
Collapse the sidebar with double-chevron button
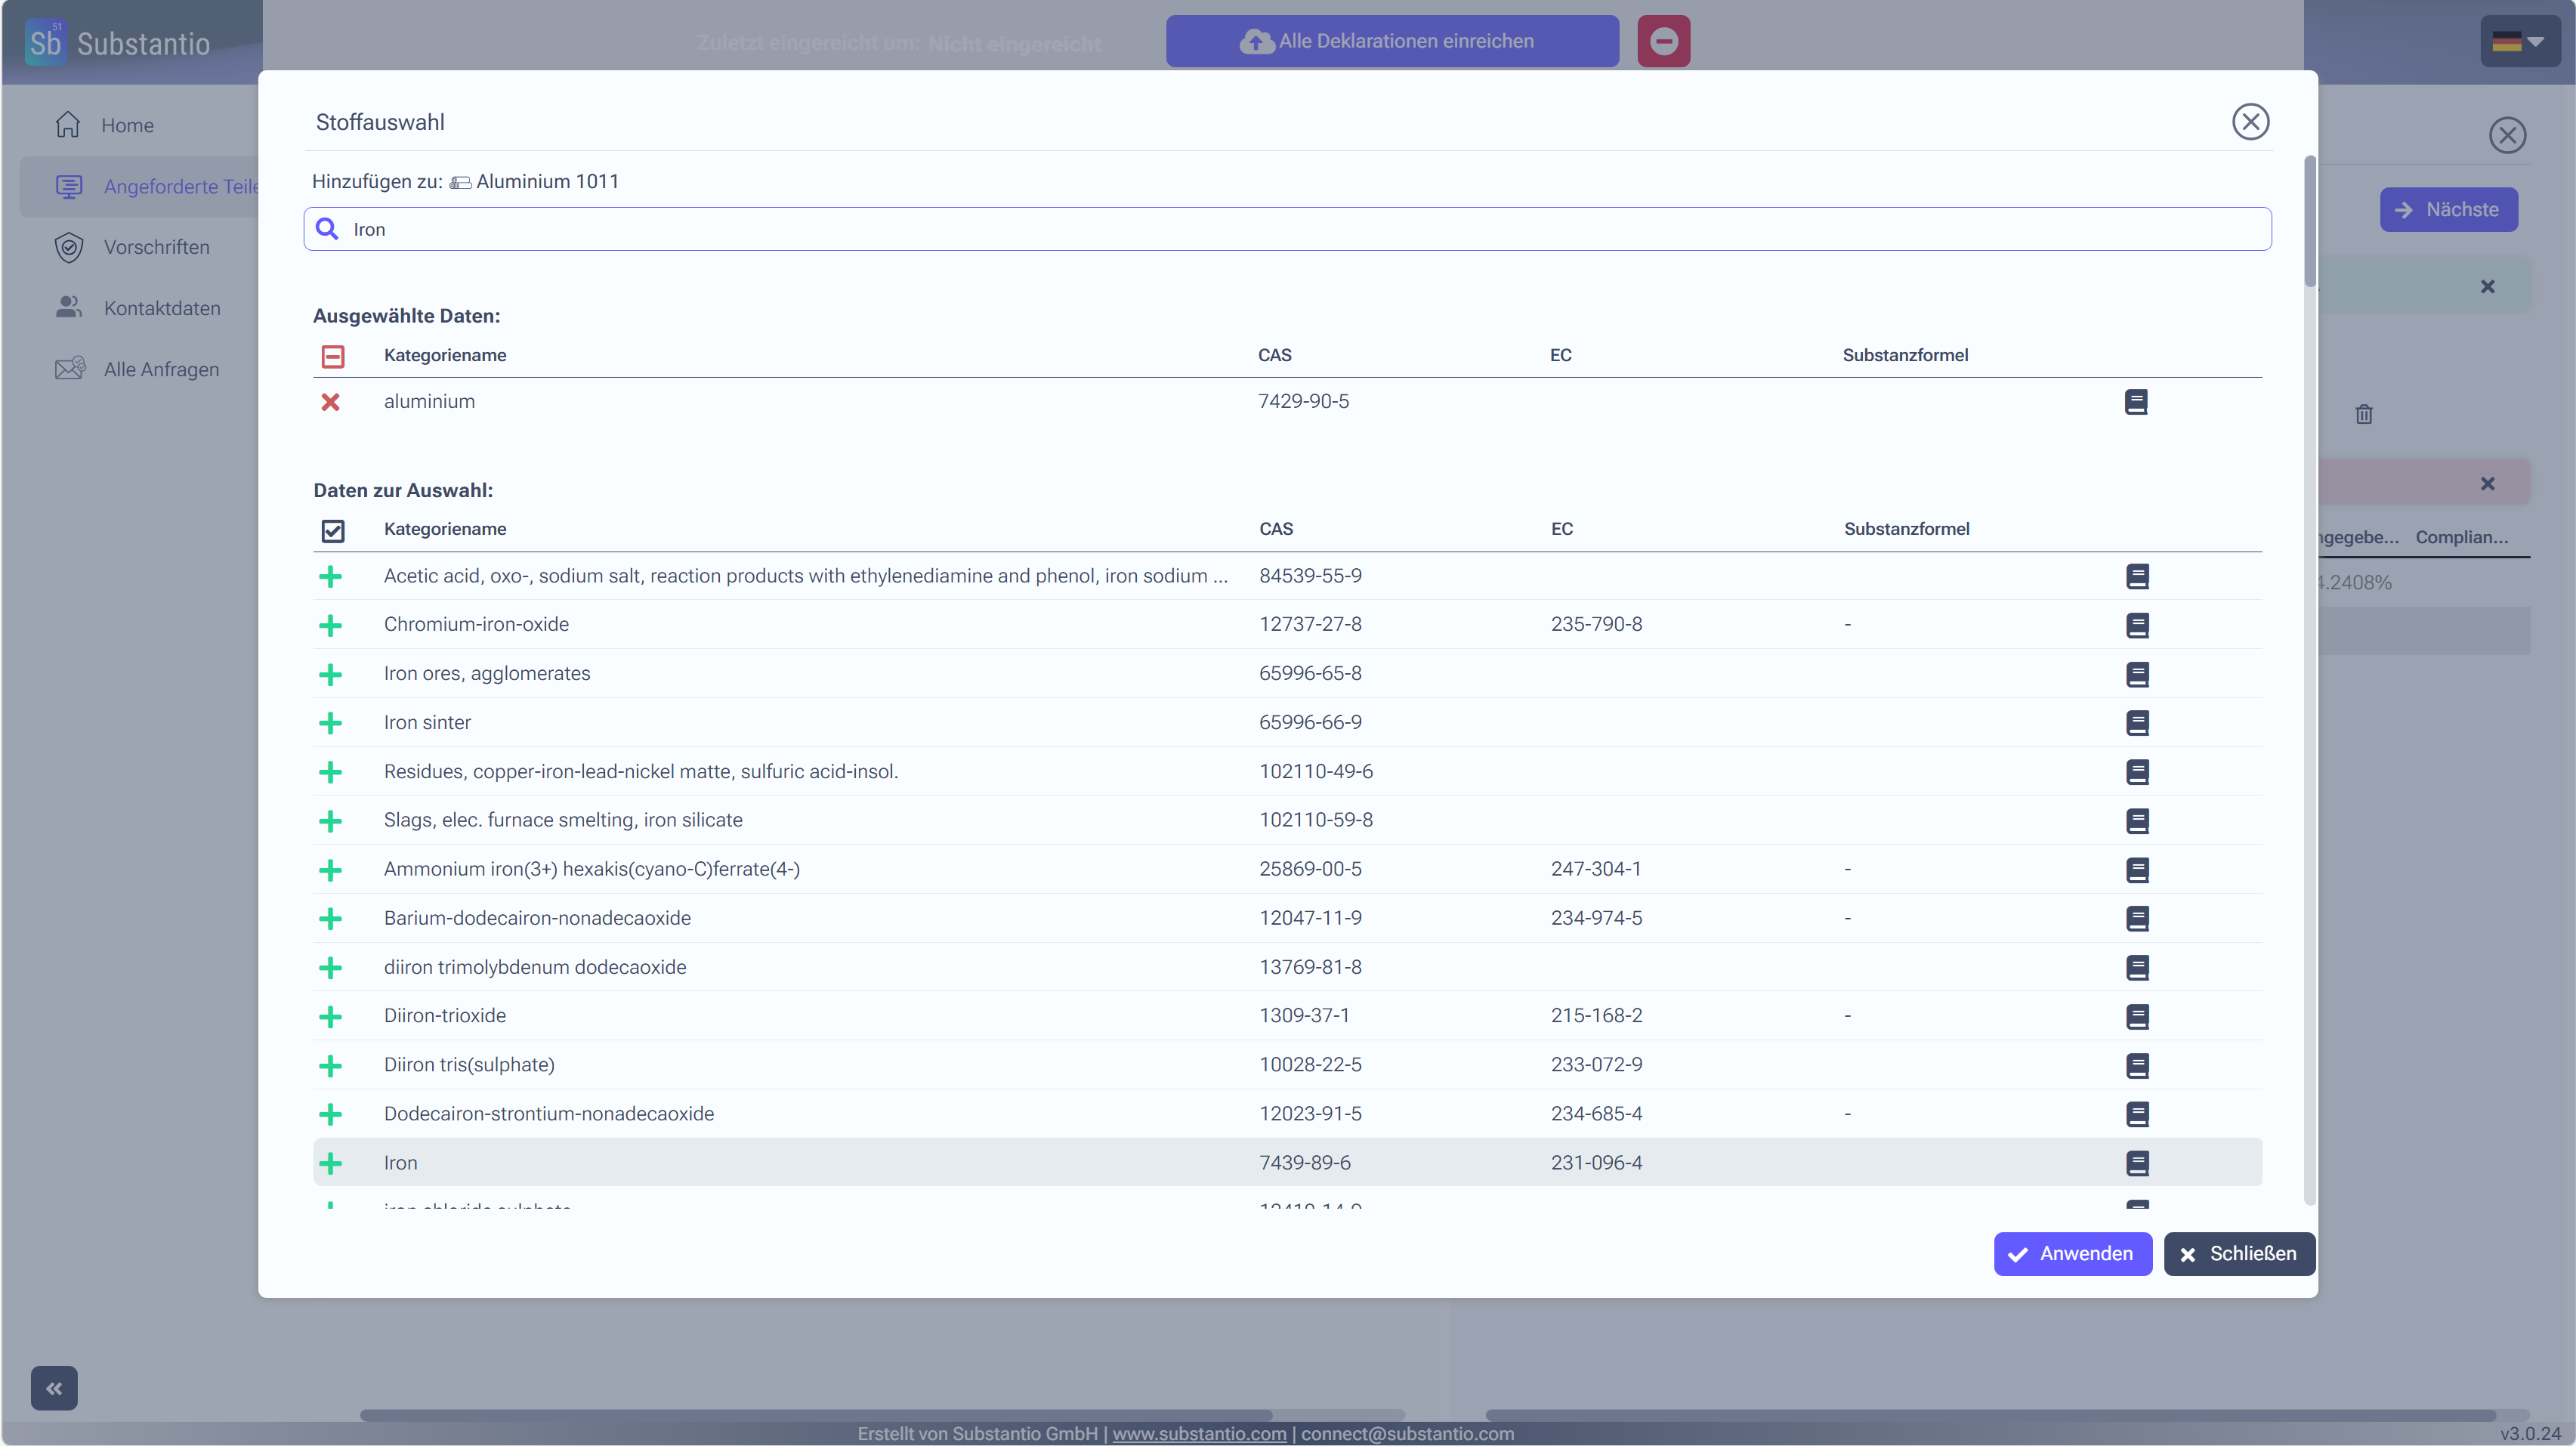[54, 1388]
